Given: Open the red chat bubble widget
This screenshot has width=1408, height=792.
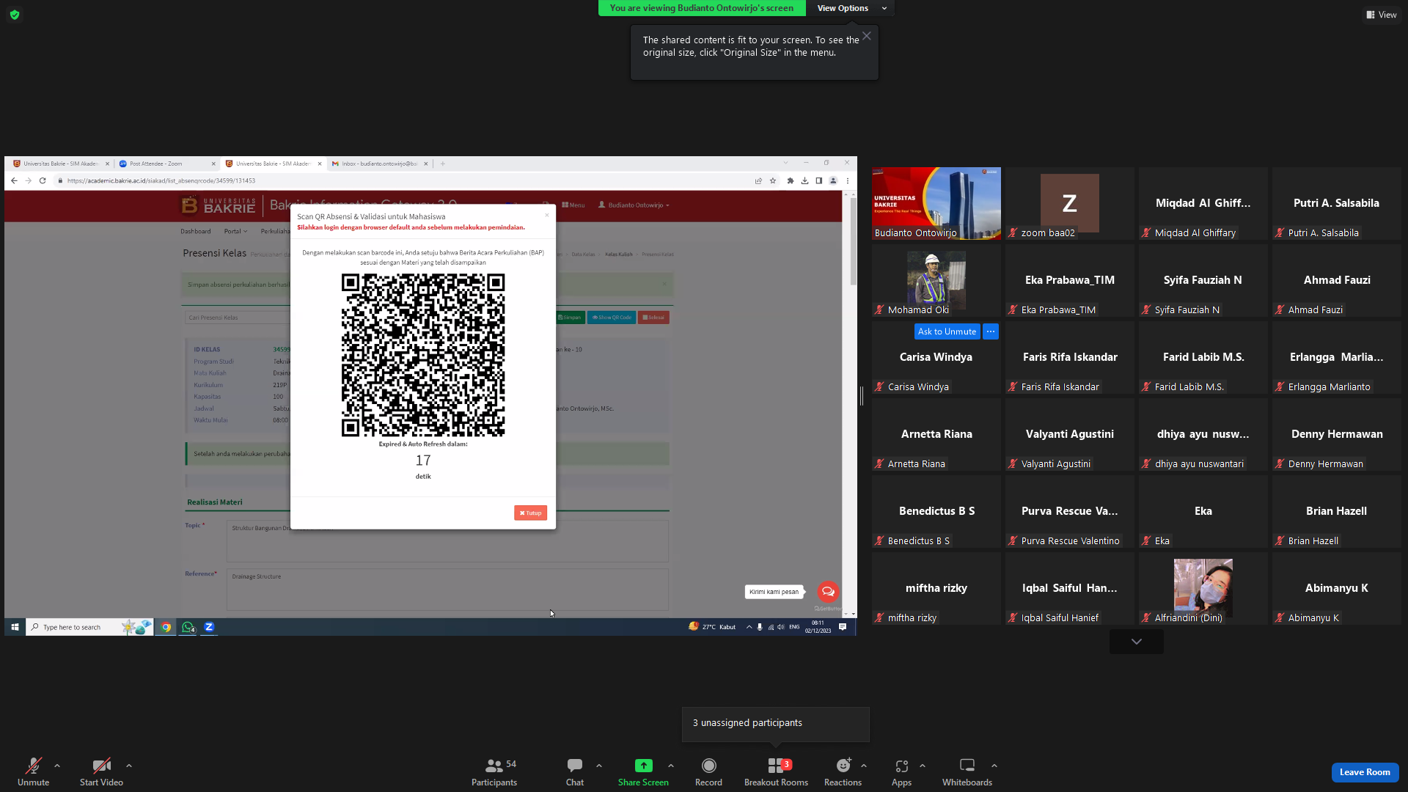Looking at the screenshot, I should 828,592.
